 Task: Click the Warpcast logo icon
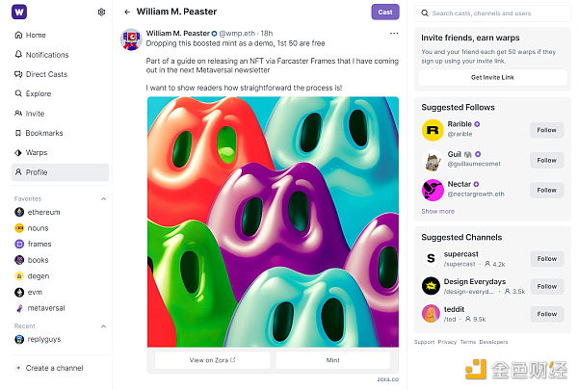[x=20, y=13]
